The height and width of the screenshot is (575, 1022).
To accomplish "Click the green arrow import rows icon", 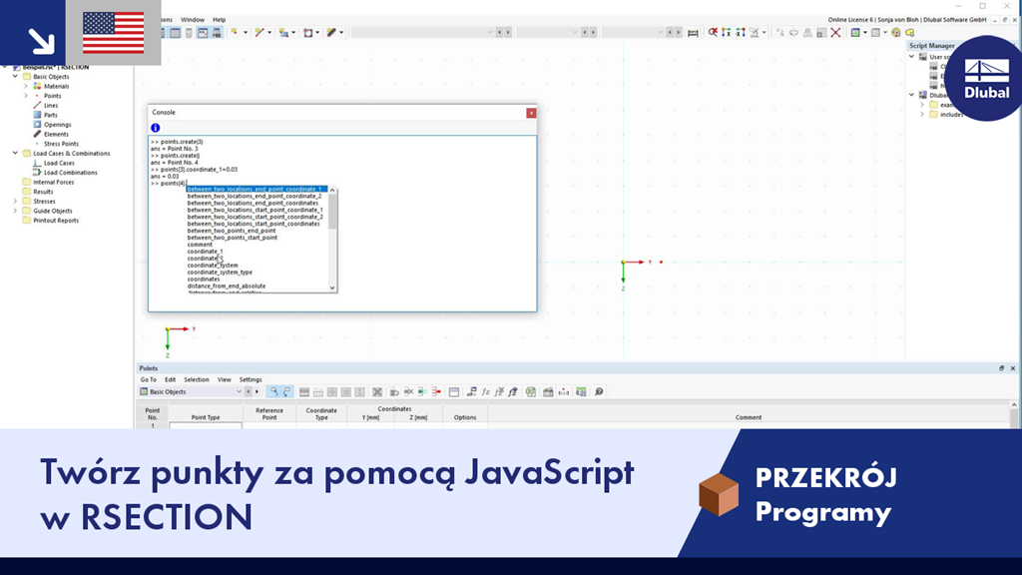I will 422,391.
